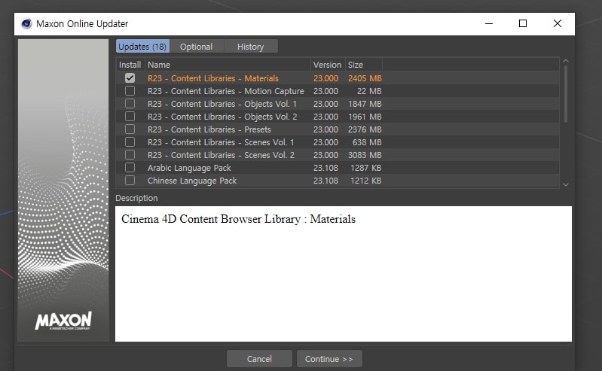The width and height of the screenshot is (602, 371).
Task: Select the 'Arabic Language Pack' row
Action: [338, 168]
